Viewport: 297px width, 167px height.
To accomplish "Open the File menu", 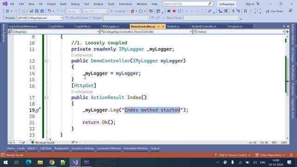I will [x=12, y=4].
